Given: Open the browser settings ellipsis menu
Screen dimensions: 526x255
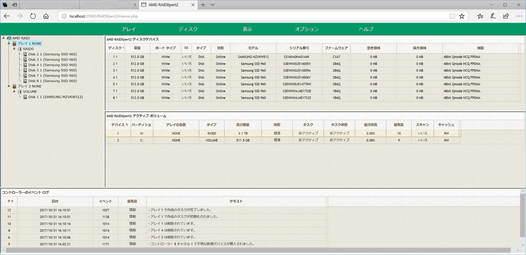Looking at the screenshot, I should coord(519,16).
